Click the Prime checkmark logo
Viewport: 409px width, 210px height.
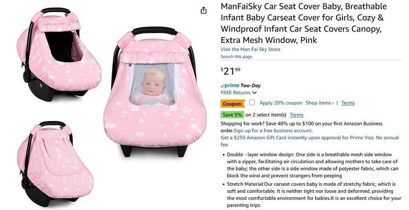pyautogui.click(x=230, y=85)
